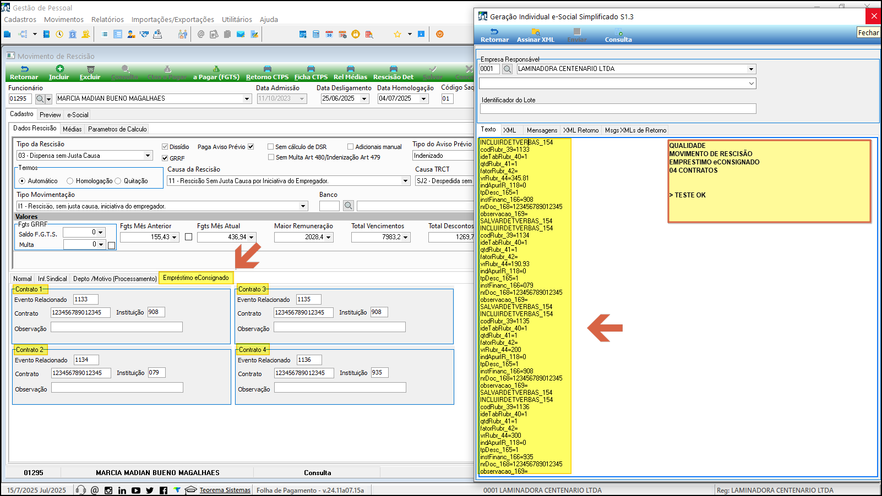The width and height of the screenshot is (882, 496).
Task: Click the search magnifier next to Funcionário code
Action: tap(40, 99)
